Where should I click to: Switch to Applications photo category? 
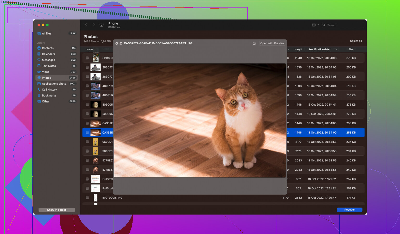(54, 84)
